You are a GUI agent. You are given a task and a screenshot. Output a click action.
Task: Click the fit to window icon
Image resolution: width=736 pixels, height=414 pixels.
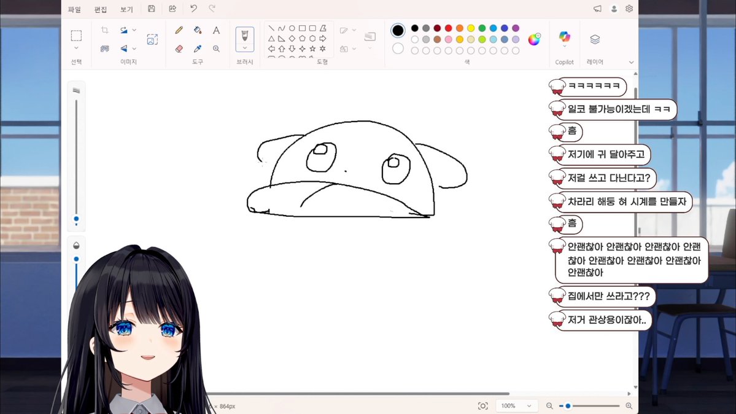point(482,405)
